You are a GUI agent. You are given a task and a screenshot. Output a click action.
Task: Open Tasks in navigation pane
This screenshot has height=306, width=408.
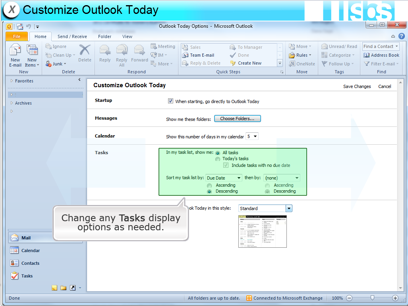pyautogui.click(x=46, y=276)
